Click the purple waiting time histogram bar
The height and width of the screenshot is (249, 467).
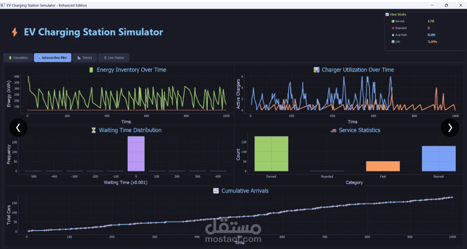click(136, 154)
